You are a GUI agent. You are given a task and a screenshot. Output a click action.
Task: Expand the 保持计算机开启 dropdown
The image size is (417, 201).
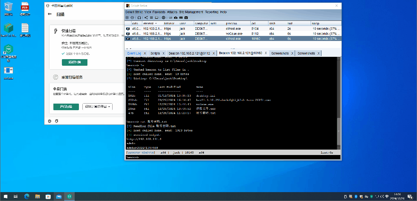point(97,107)
